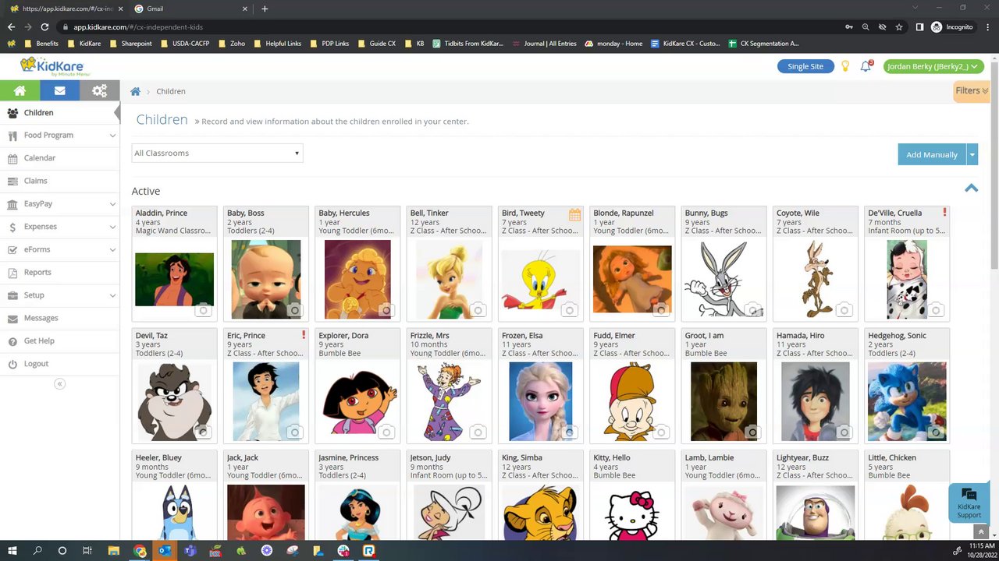Open Windows Start menu

(x=12, y=550)
